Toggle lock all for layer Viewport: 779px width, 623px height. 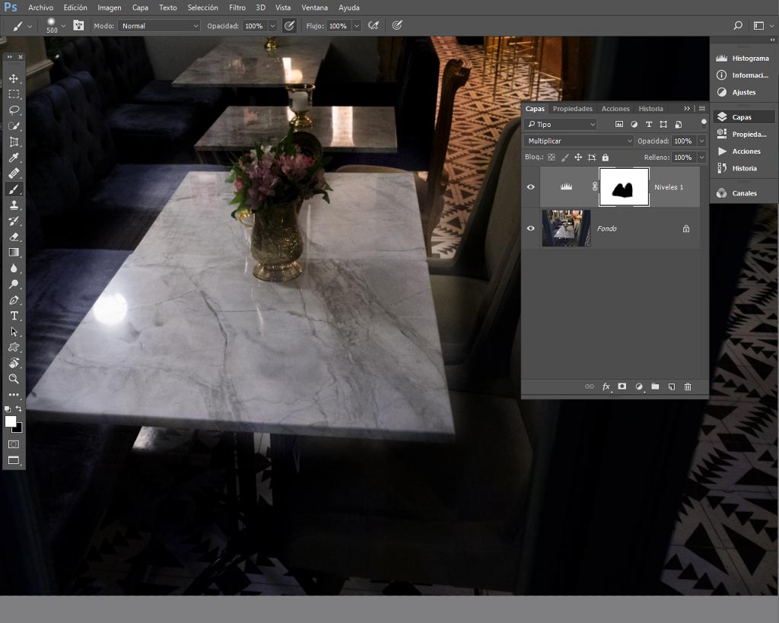[x=605, y=157]
